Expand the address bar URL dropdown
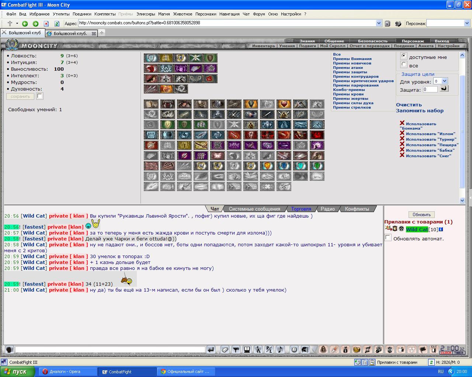The width and height of the screenshot is (472, 377). pyautogui.click(x=379, y=23)
